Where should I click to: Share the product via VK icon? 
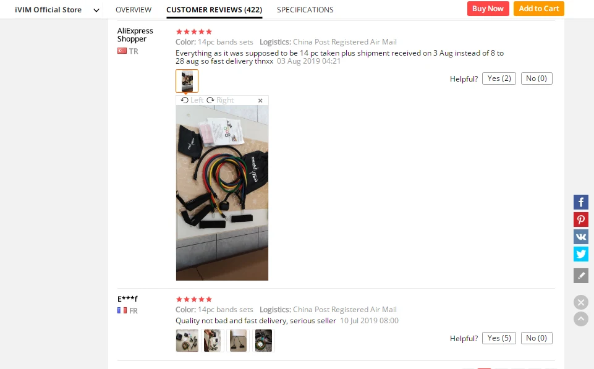(581, 237)
